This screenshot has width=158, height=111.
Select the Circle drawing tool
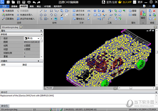[41, 15]
